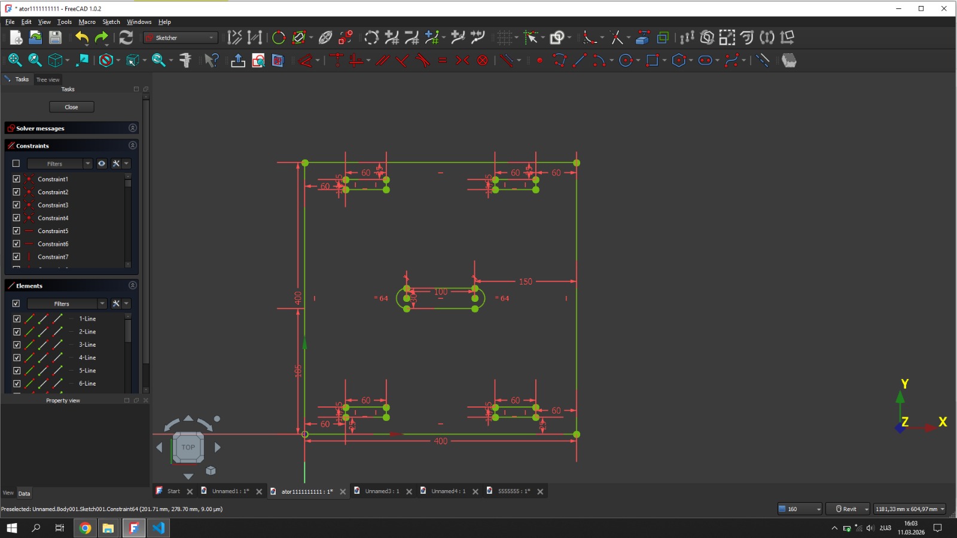Viewport: 957px width, 538px height.
Task: Click the Close button in Tasks panel
Action: [x=71, y=106]
